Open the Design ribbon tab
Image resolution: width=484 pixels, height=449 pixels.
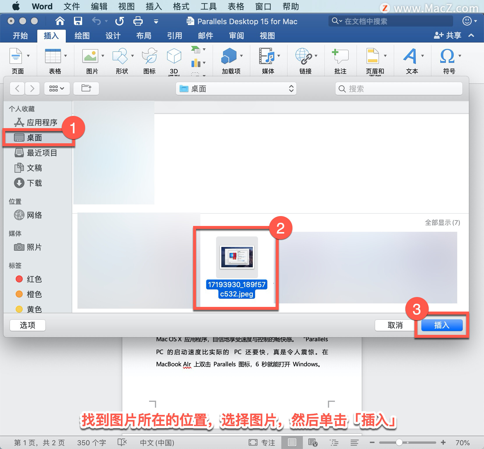[113, 36]
